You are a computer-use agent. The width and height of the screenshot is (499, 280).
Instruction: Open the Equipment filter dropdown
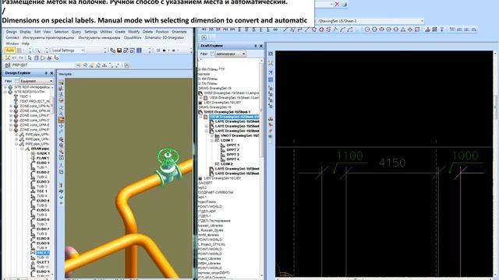click(x=37, y=81)
